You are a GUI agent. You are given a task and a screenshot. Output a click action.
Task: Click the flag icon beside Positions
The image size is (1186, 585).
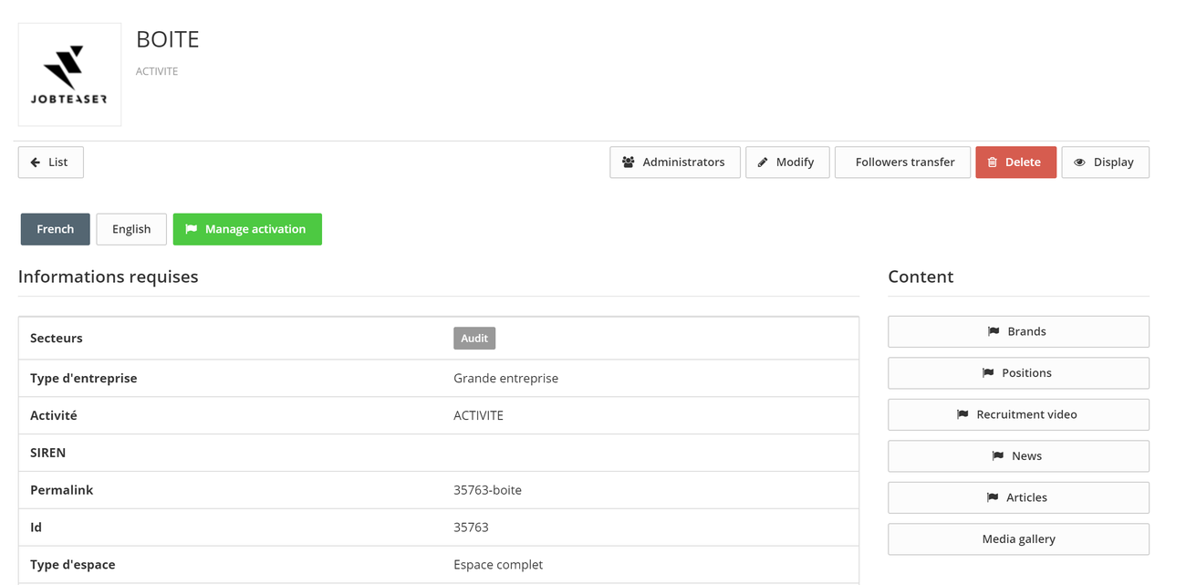[x=988, y=373]
